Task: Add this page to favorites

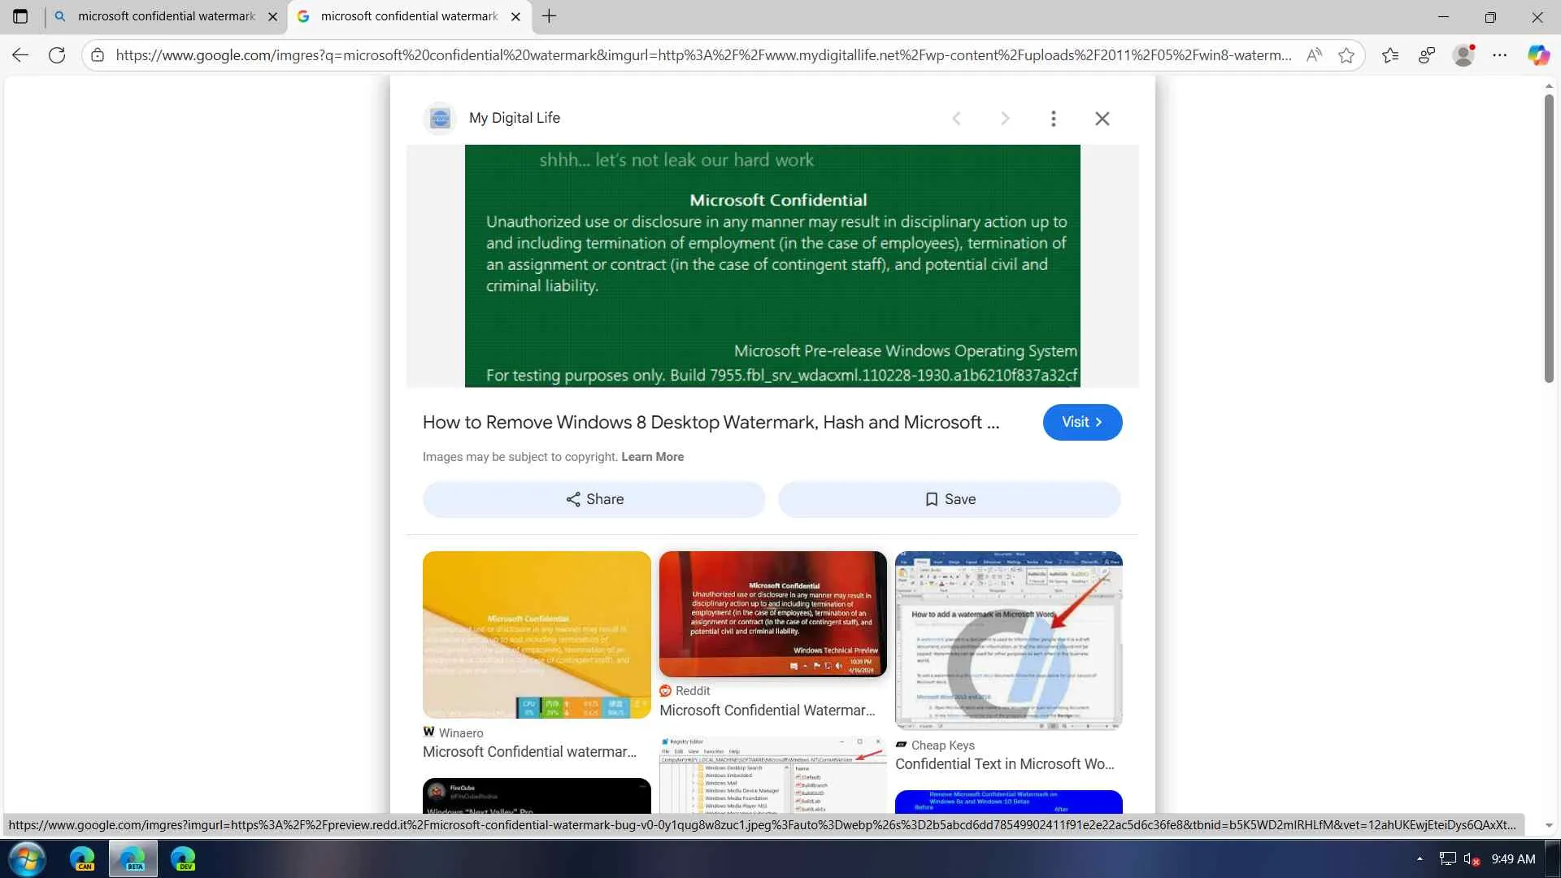Action: pos(1346,55)
